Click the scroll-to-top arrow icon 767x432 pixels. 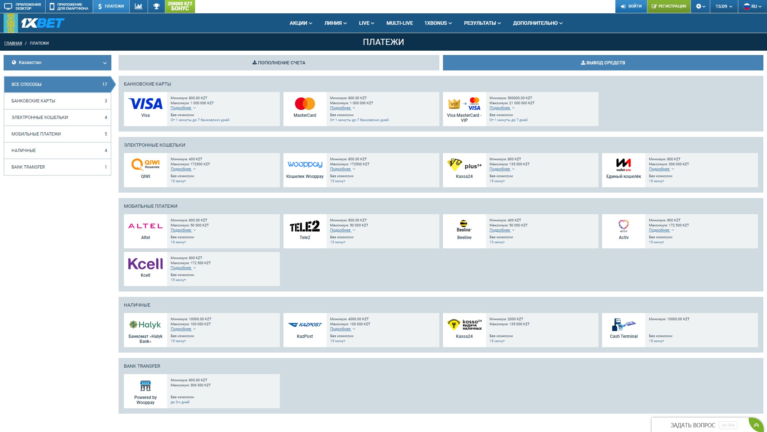coord(756,425)
